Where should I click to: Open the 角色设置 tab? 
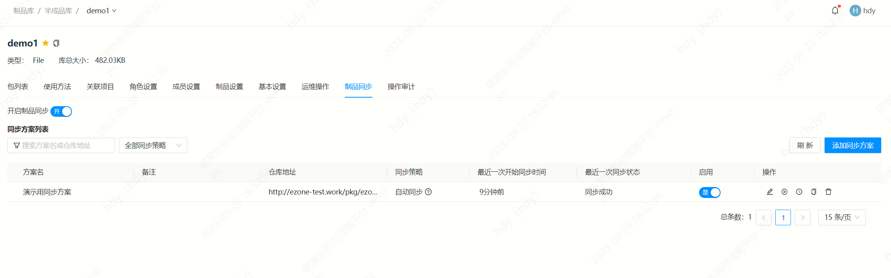pyautogui.click(x=143, y=87)
